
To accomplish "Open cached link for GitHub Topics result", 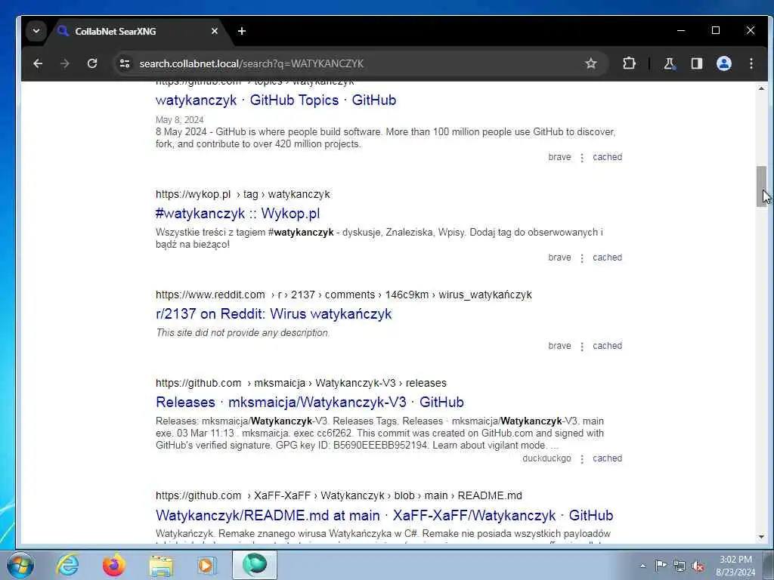I will [607, 157].
